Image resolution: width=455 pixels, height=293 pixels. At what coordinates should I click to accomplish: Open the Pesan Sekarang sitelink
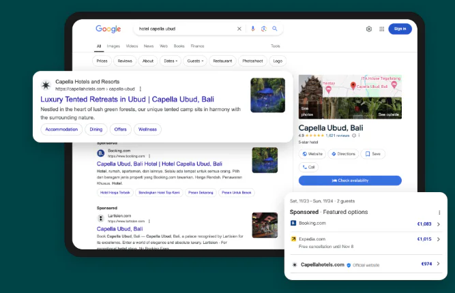201,192
